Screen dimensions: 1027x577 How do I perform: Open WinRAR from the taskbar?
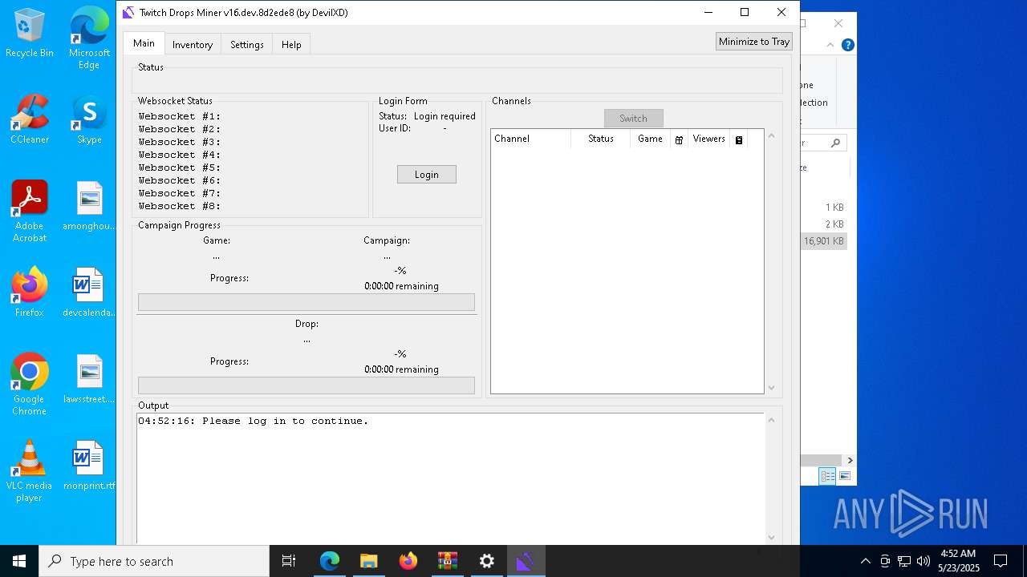click(448, 561)
